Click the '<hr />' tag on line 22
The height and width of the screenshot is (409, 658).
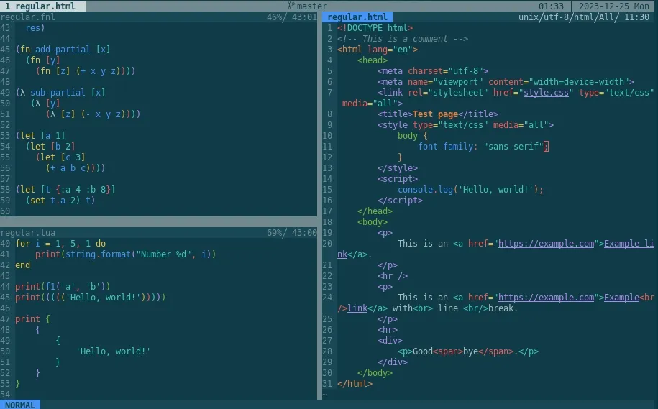pyautogui.click(x=393, y=276)
